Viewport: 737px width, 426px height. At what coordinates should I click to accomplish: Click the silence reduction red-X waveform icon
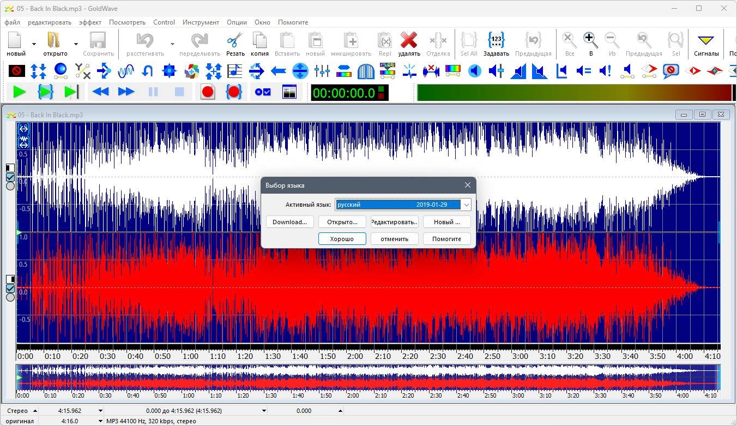point(431,71)
